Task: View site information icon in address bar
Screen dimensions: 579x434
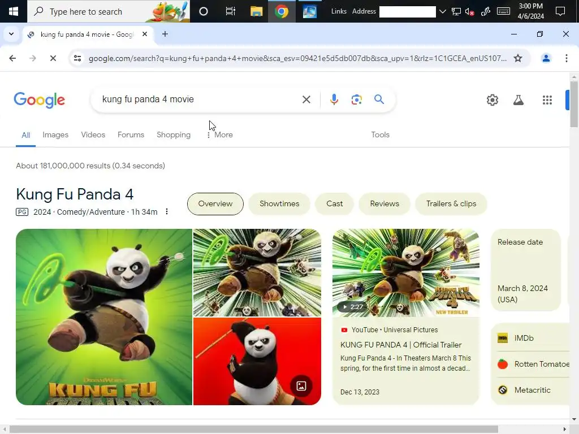Action: [77, 58]
